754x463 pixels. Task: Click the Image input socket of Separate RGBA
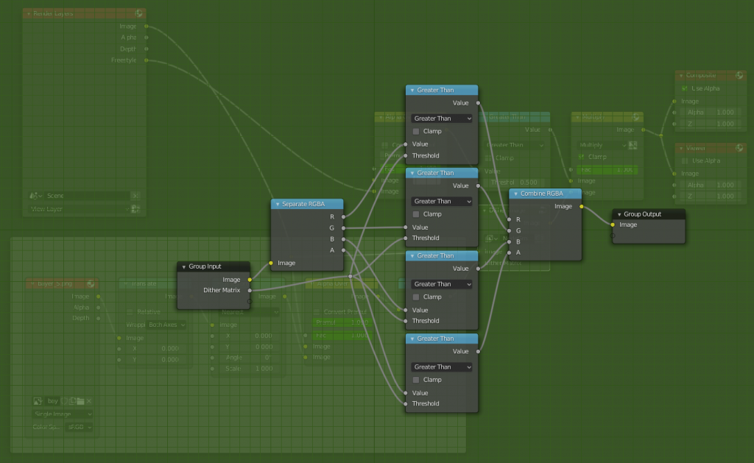coord(271,263)
